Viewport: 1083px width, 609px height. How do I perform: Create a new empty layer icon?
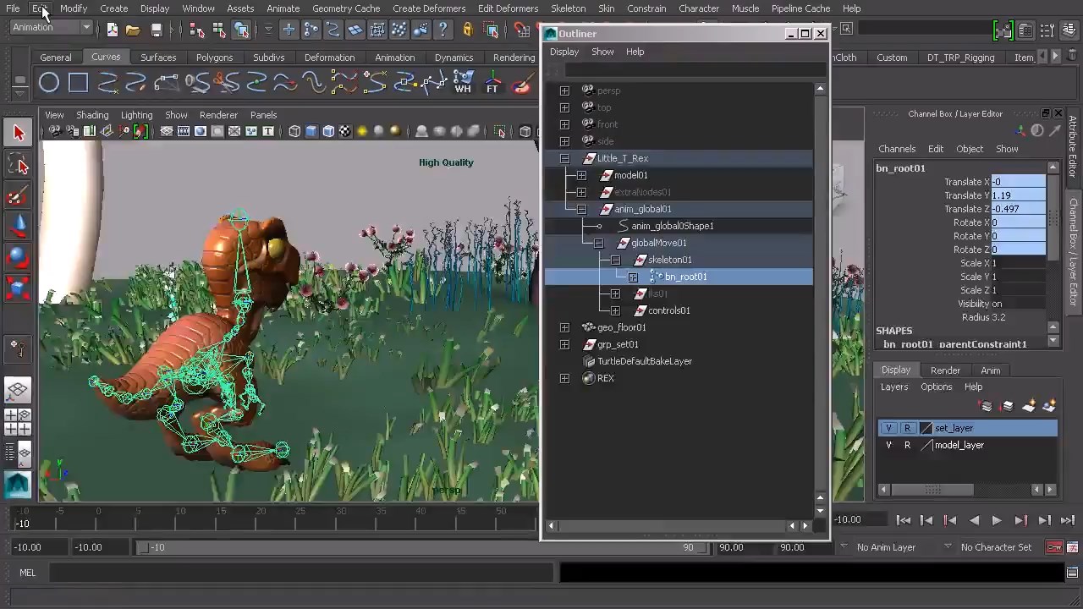click(x=1029, y=407)
